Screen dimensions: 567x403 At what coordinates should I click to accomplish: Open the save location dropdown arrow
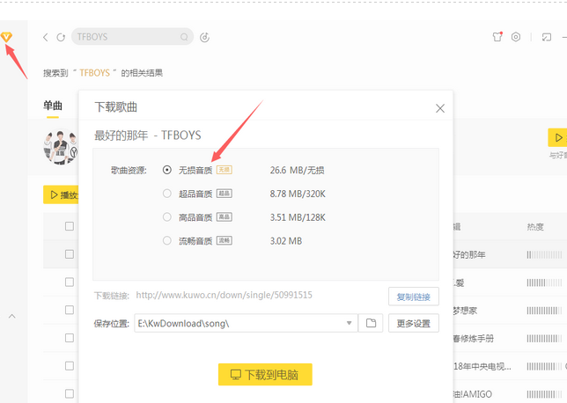pos(349,323)
